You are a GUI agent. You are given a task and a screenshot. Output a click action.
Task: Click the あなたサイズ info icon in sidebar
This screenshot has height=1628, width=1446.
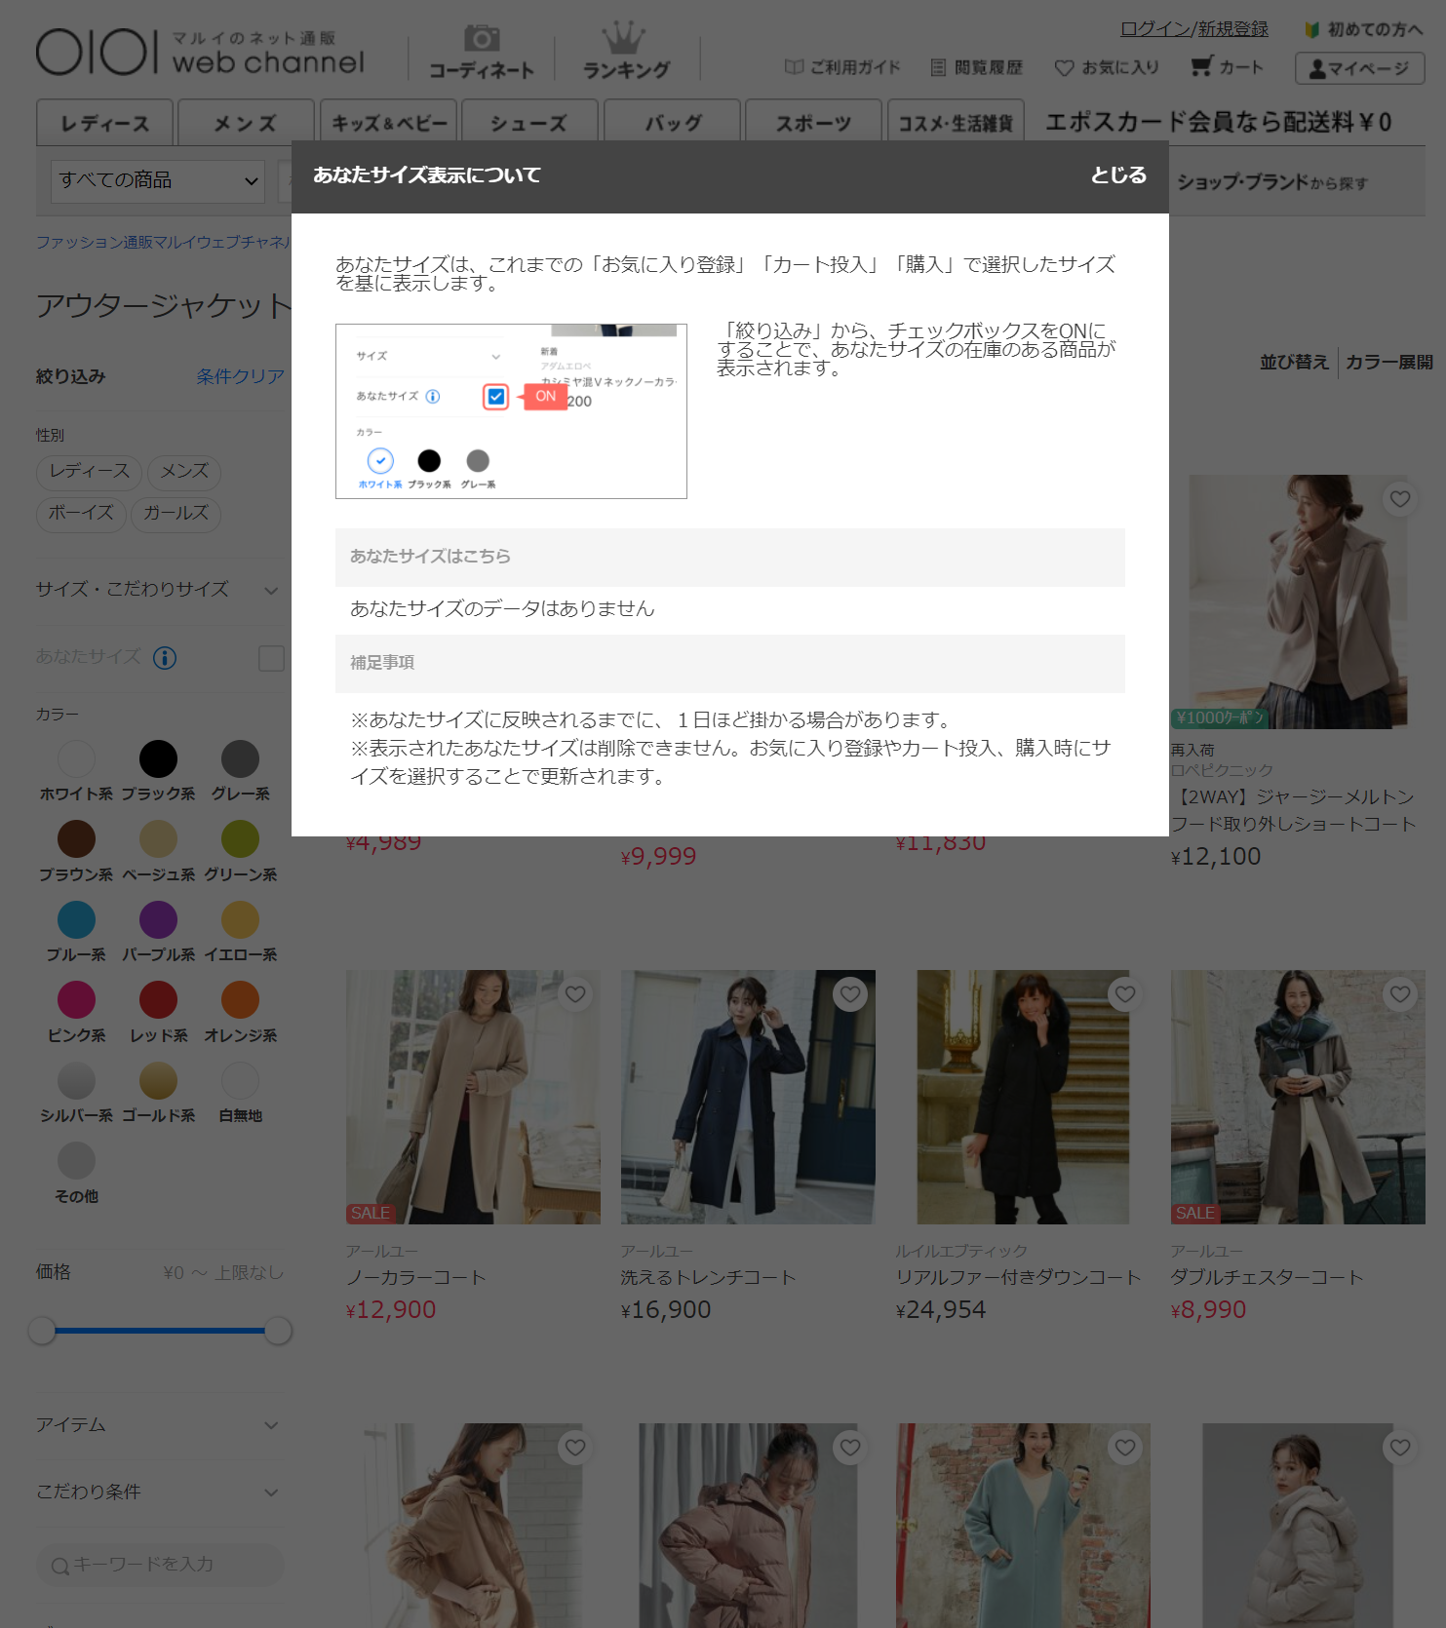pos(165,658)
